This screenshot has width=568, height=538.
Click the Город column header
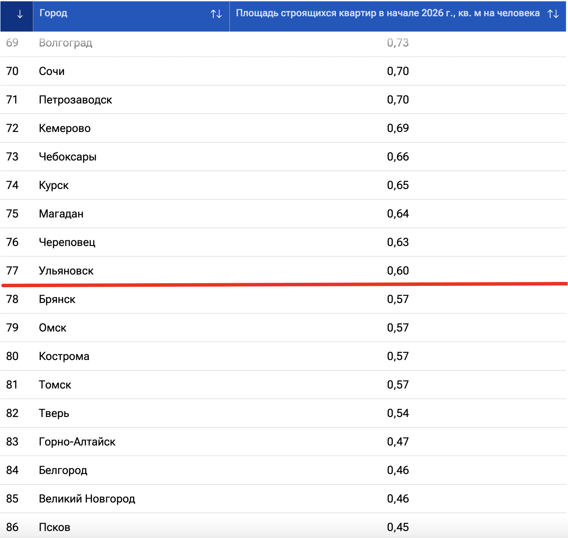coord(54,13)
